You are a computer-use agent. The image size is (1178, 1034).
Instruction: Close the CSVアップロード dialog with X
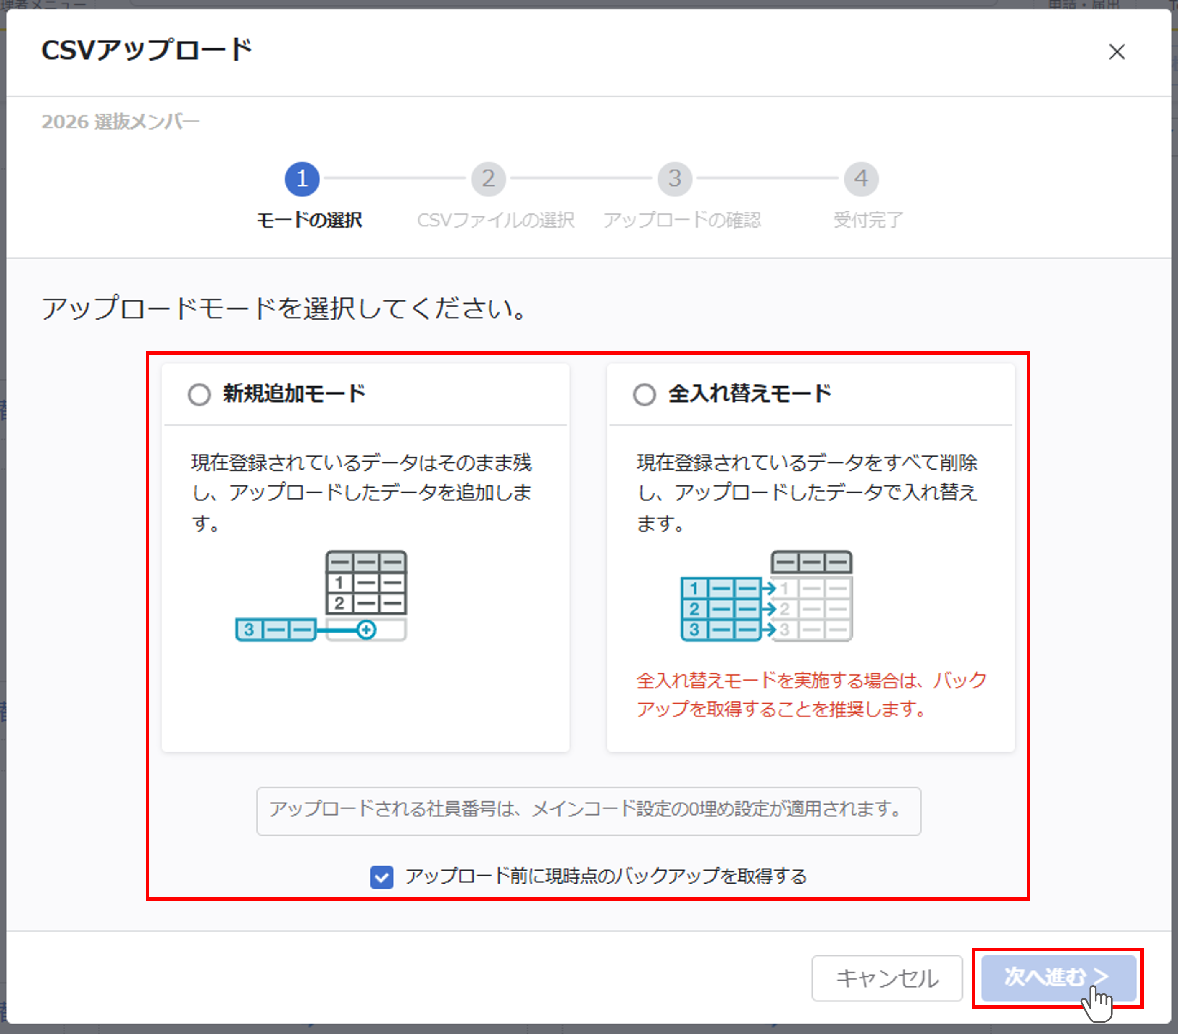click(x=1116, y=52)
